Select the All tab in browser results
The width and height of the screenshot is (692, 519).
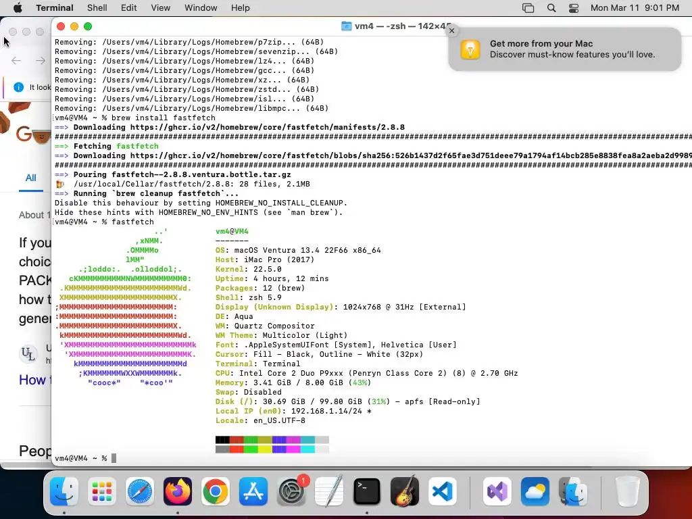click(31, 178)
